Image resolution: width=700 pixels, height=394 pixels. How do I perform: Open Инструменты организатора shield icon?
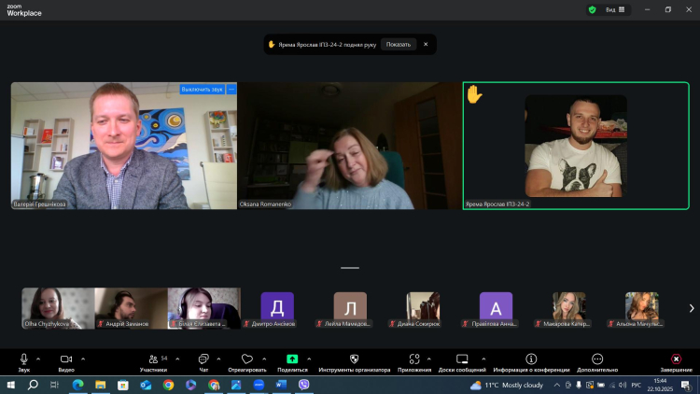click(x=354, y=359)
